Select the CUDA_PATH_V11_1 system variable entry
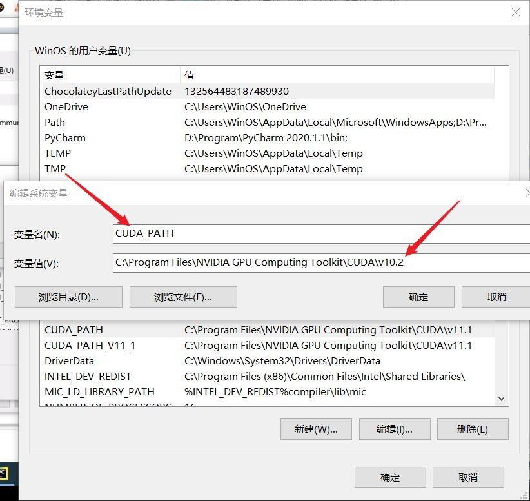 click(x=129, y=345)
